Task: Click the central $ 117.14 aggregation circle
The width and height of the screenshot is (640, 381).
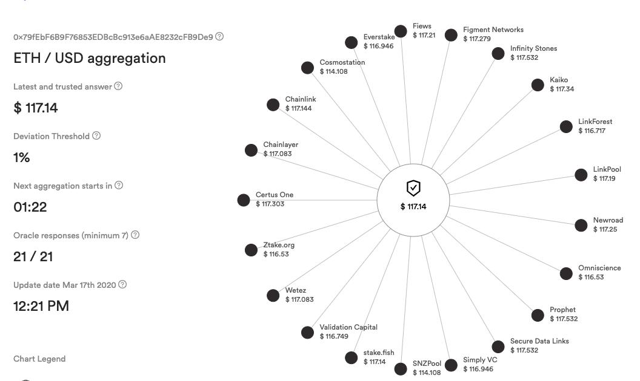Action: [413, 200]
